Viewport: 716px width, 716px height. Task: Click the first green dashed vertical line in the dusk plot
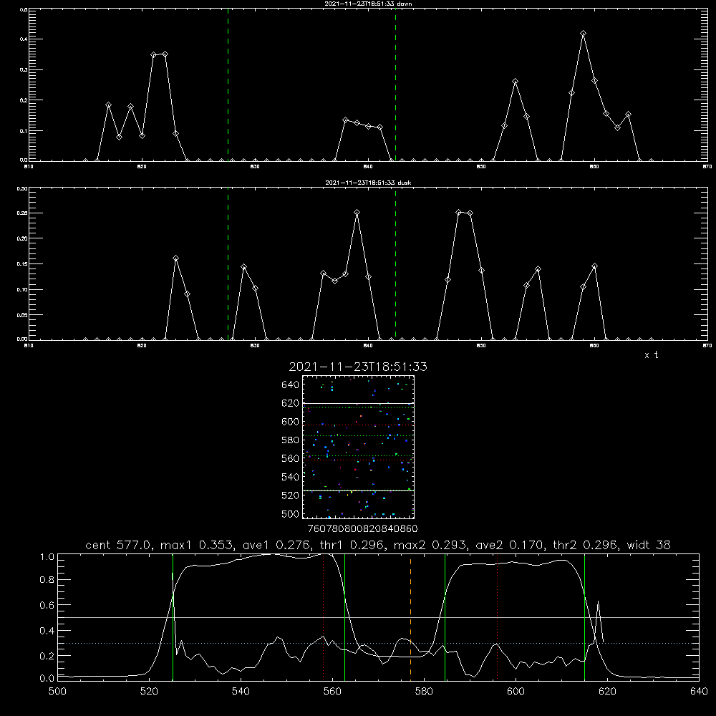coord(228,263)
